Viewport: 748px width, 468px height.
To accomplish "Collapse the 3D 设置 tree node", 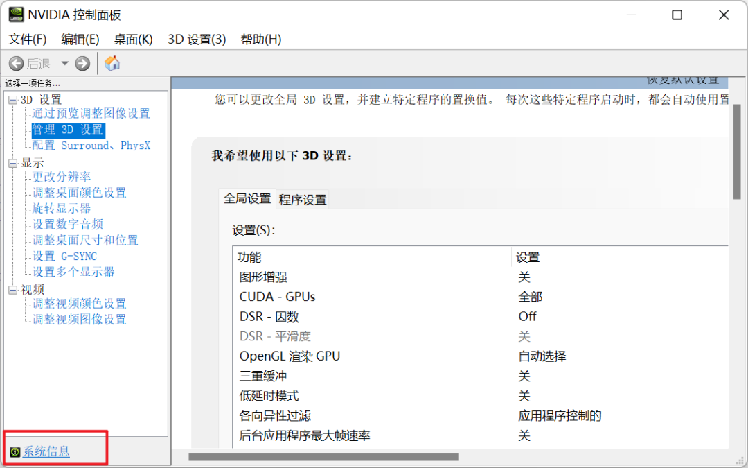I will pos(13,100).
